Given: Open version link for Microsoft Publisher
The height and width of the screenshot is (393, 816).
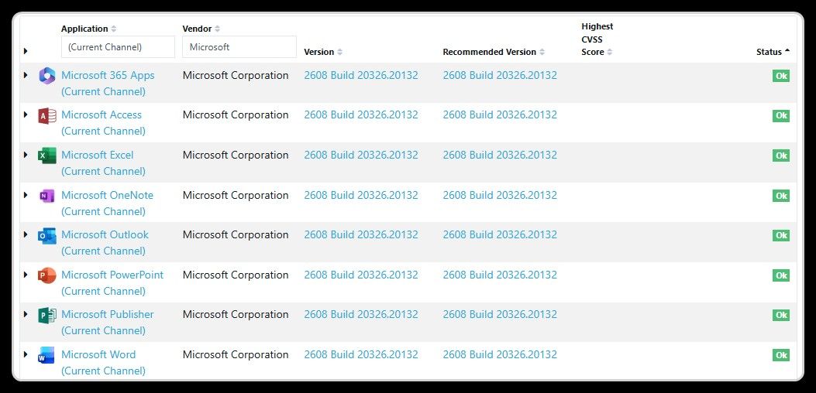Looking at the screenshot, I should (361, 314).
